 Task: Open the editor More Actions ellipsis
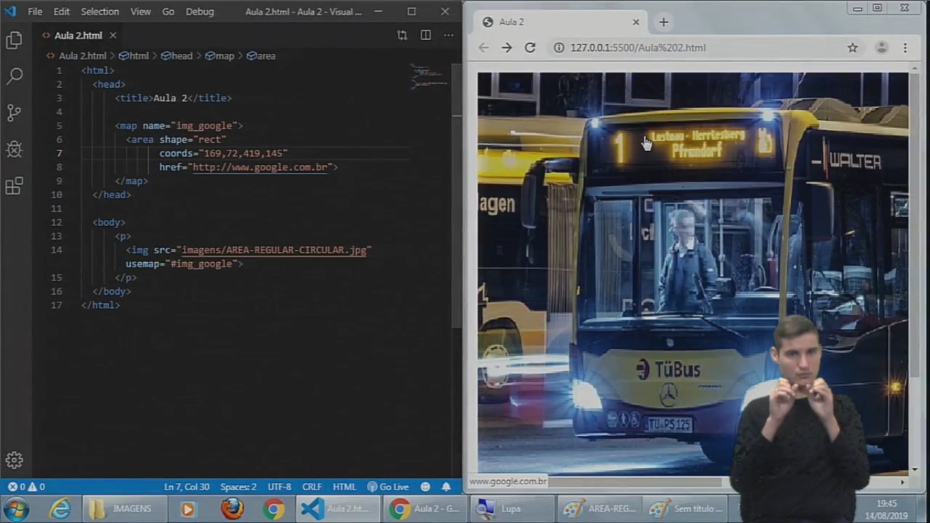click(448, 35)
